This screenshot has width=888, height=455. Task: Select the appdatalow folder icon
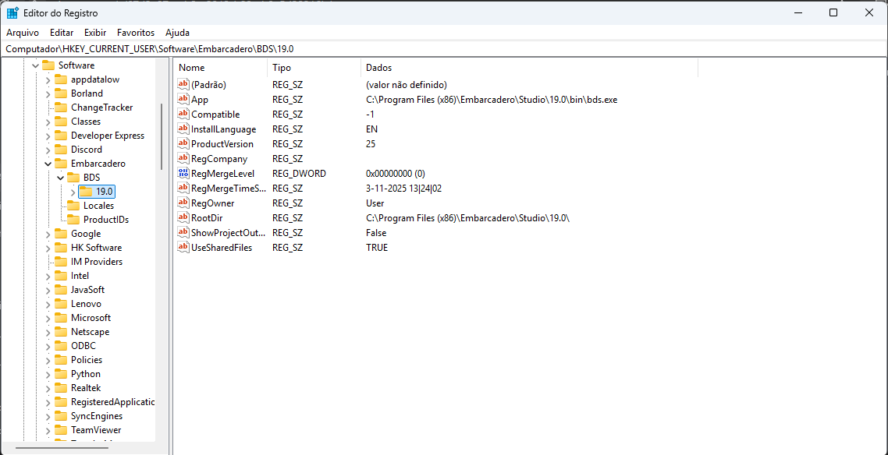(61, 79)
